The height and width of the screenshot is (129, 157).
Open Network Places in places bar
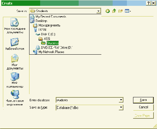coord(15,98)
